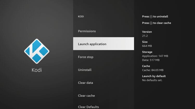Click the size value 664 MB
The image size is (195, 109).
(147, 46)
